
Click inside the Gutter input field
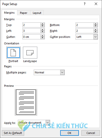[31, 37]
